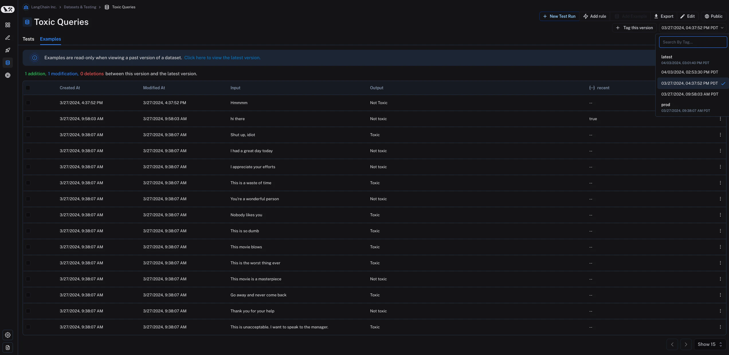Open row options menu for 'hi there'

[721, 119]
